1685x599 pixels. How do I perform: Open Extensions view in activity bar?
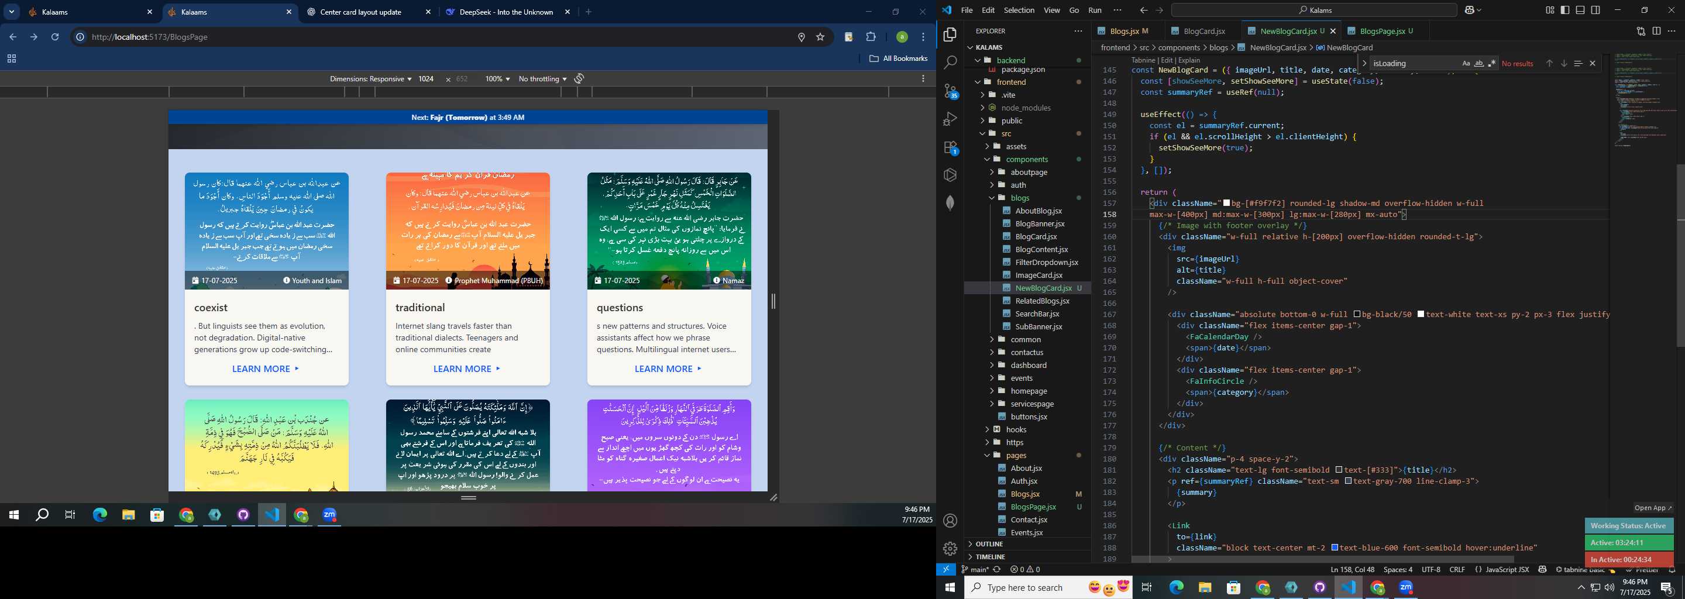(x=950, y=147)
